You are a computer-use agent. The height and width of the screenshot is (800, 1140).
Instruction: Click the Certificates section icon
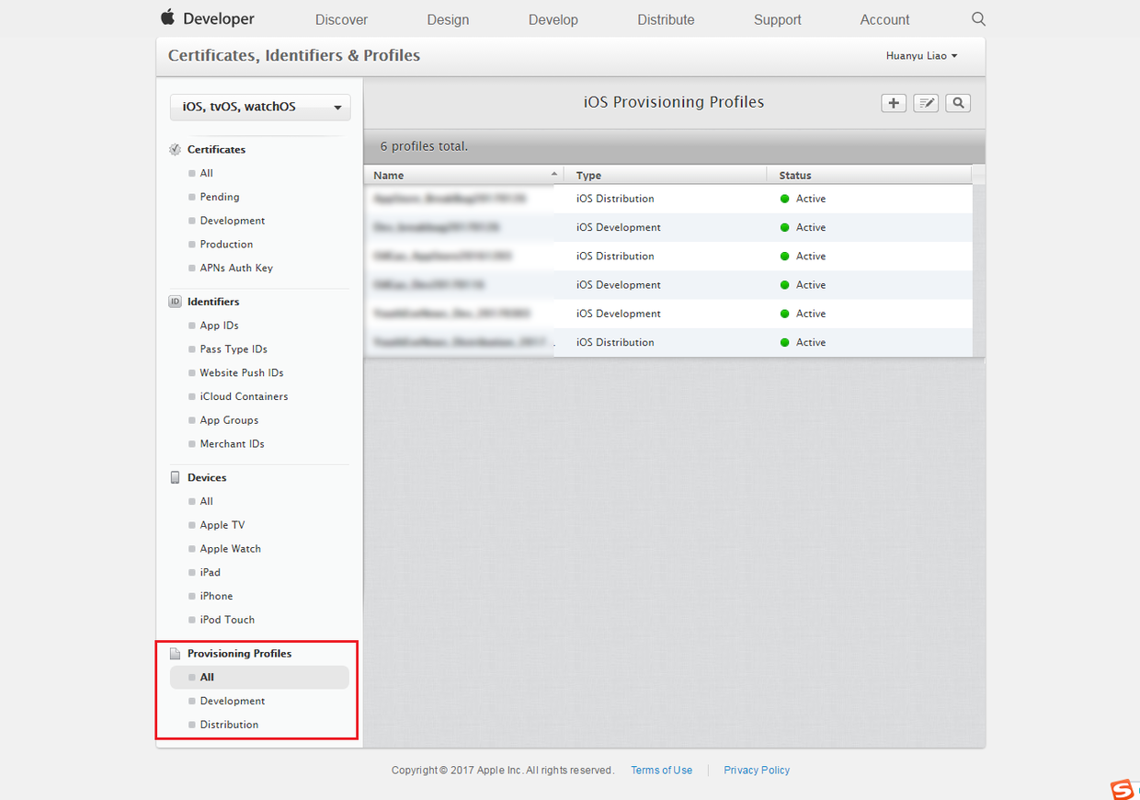coord(175,149)
